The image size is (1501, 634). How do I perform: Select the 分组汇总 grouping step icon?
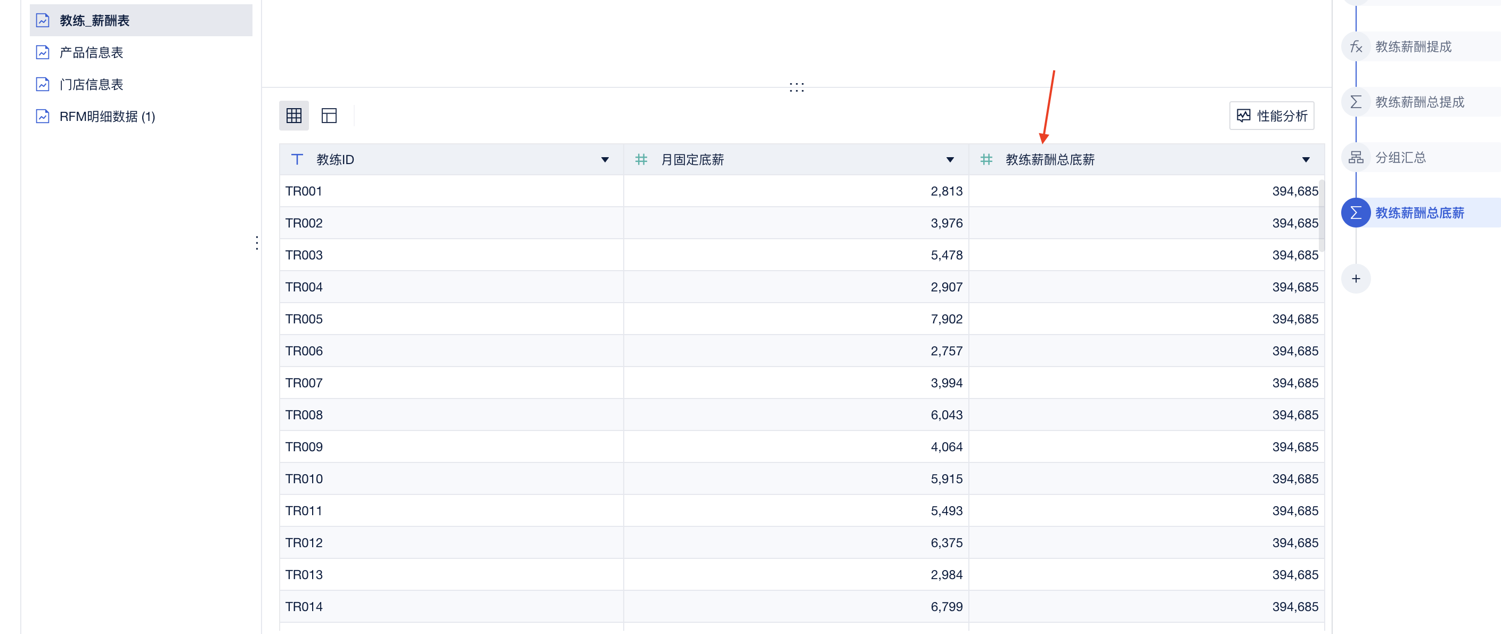pyautogui.click(x=1356, y=157)
